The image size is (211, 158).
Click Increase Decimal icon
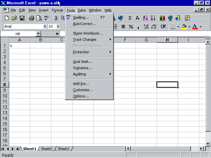(146, 27)
